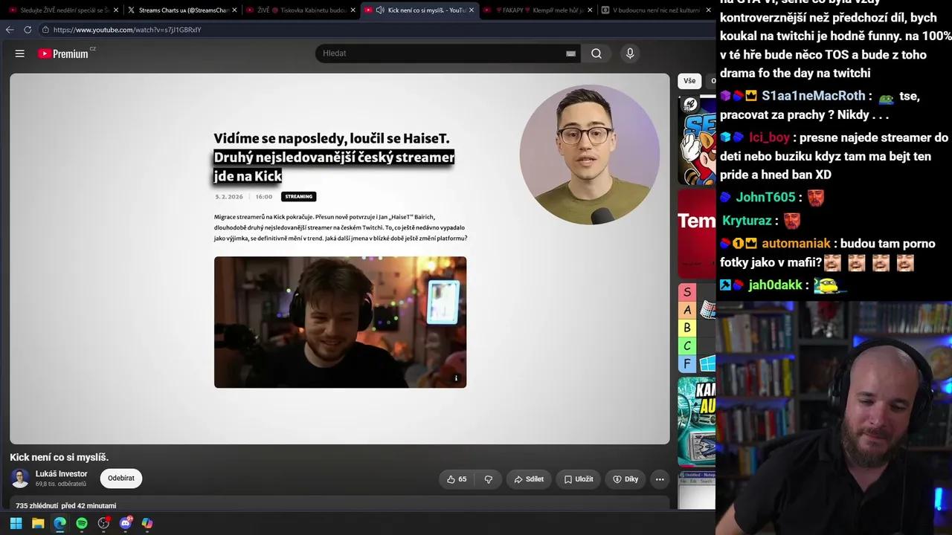The image size is (952, 535).
Task: Subscribe with the Odebírat button
Action: (x=121, y=479)
